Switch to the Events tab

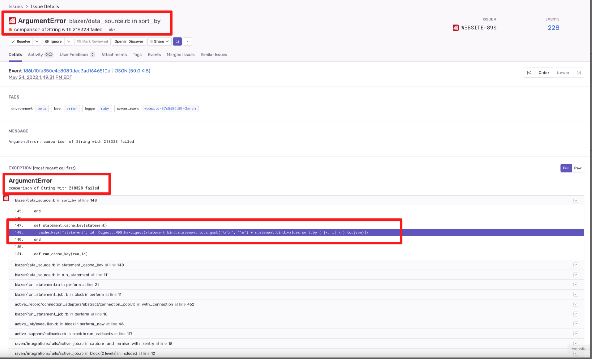pos(154,54)
